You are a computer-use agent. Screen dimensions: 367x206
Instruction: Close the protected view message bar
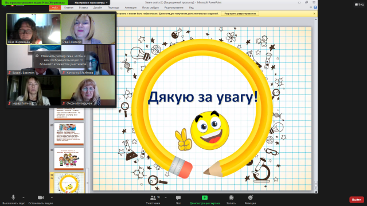(x=314, y=14)
